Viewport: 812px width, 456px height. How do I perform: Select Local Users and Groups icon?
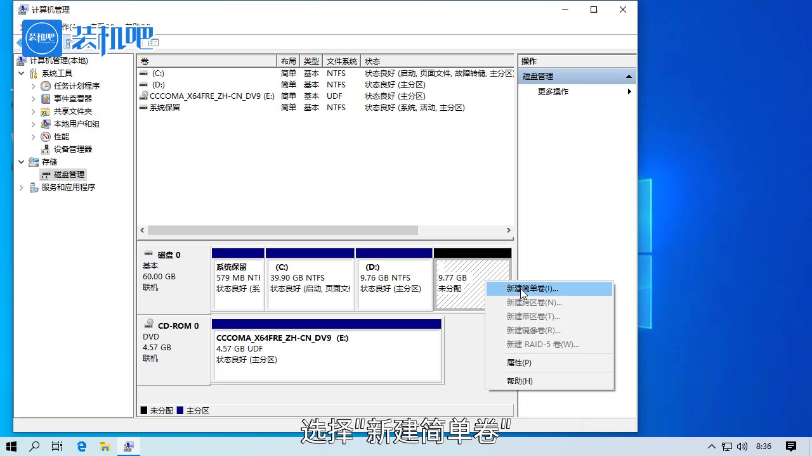click(x=46, y=124)
